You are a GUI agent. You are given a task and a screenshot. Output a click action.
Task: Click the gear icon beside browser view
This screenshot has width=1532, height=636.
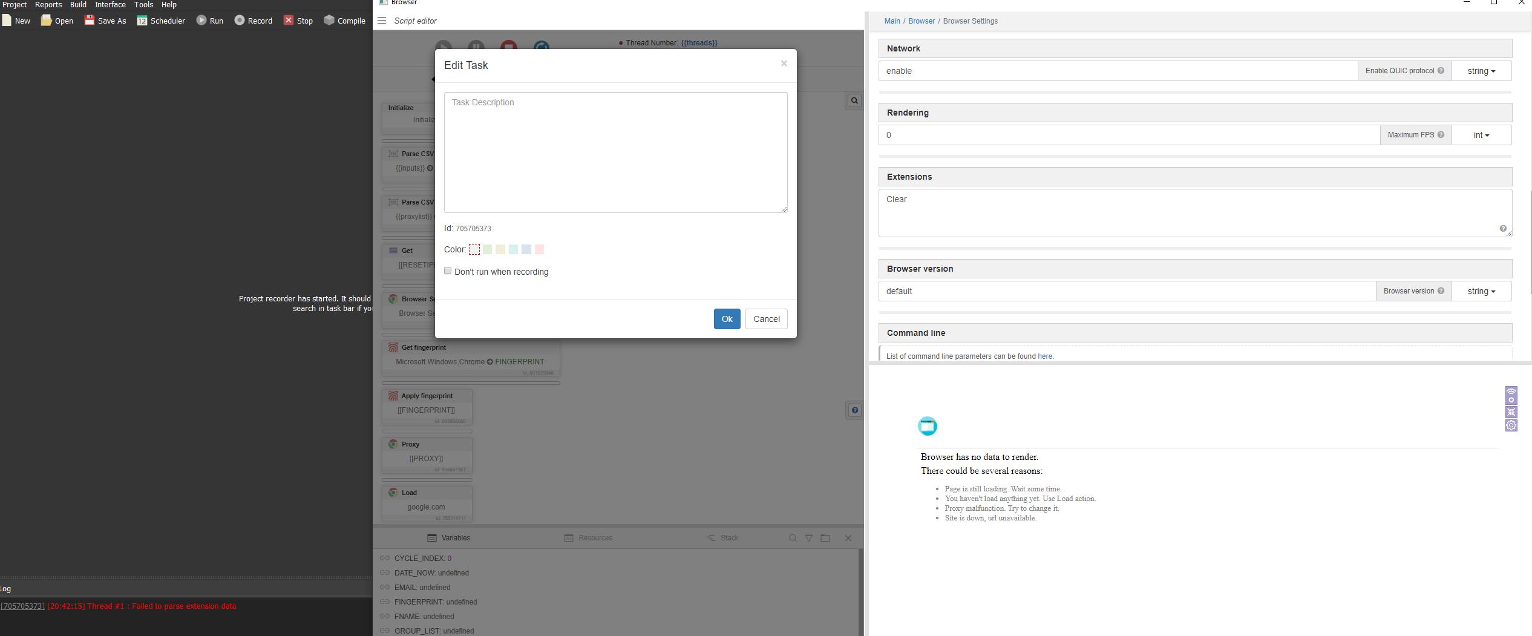coord(1511,425)
